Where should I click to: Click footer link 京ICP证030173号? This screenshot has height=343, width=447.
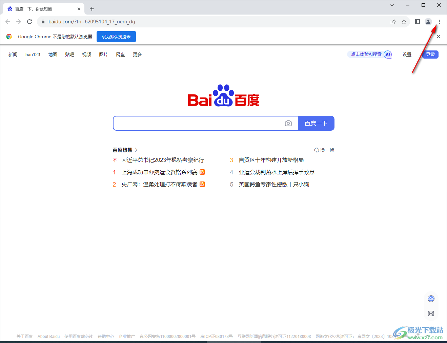pos(216,337)
